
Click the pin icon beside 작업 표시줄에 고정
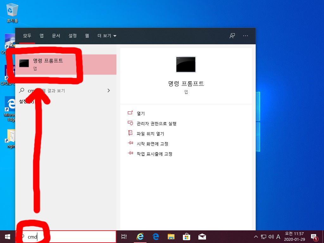pyautogui.click(x=130, y=153)
